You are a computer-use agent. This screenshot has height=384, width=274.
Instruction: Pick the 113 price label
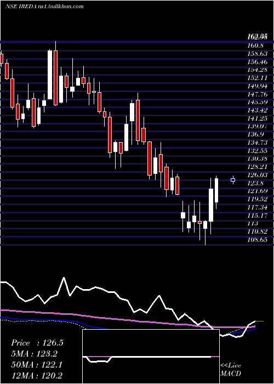click(253, 223)
